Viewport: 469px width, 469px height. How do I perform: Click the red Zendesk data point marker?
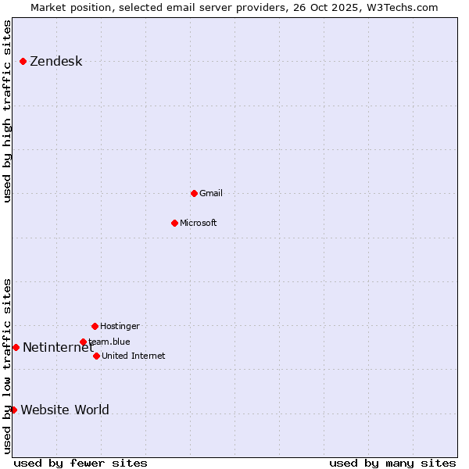point(23,61)
